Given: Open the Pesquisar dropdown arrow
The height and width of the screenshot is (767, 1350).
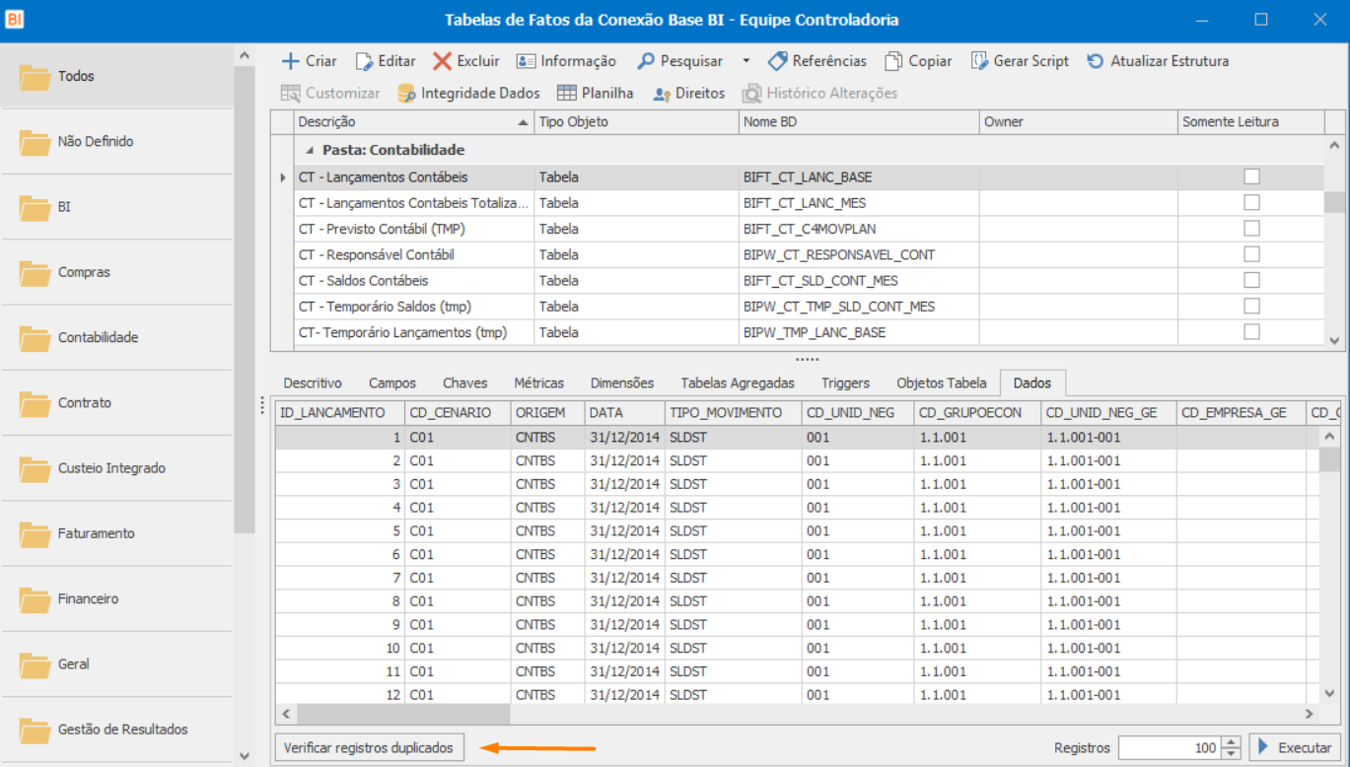Looking at the screenshot, I should (x=746, y=61).
